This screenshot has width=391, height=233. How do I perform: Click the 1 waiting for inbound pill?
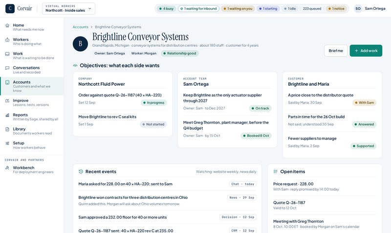tap(198, 8)
